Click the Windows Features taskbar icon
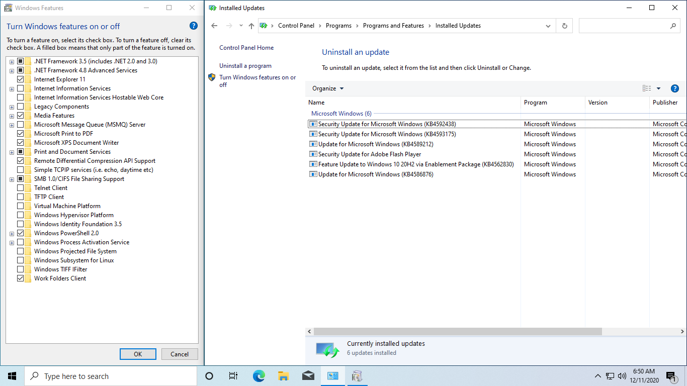The height and width of the screenshot is (386, 687). [x=357, y=376]
